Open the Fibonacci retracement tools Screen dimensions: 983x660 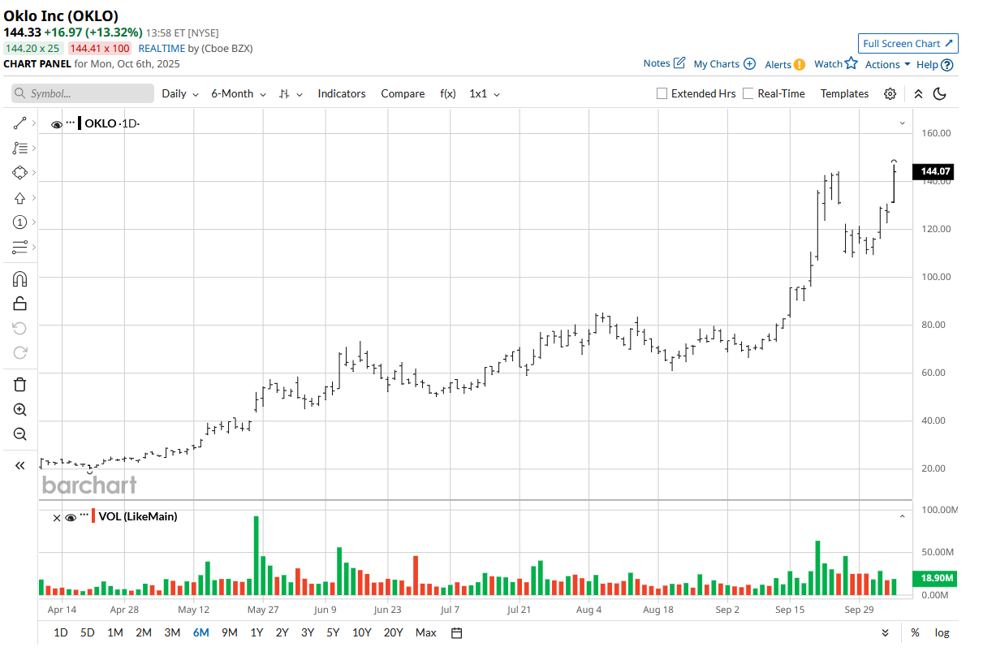coord(20,148)
